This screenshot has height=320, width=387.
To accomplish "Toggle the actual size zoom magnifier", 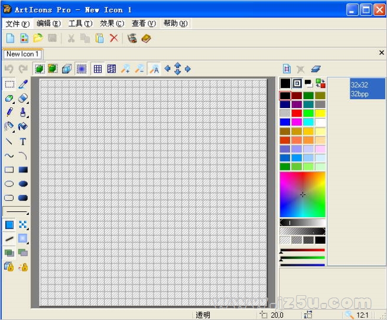I will [x=154, y=69].
